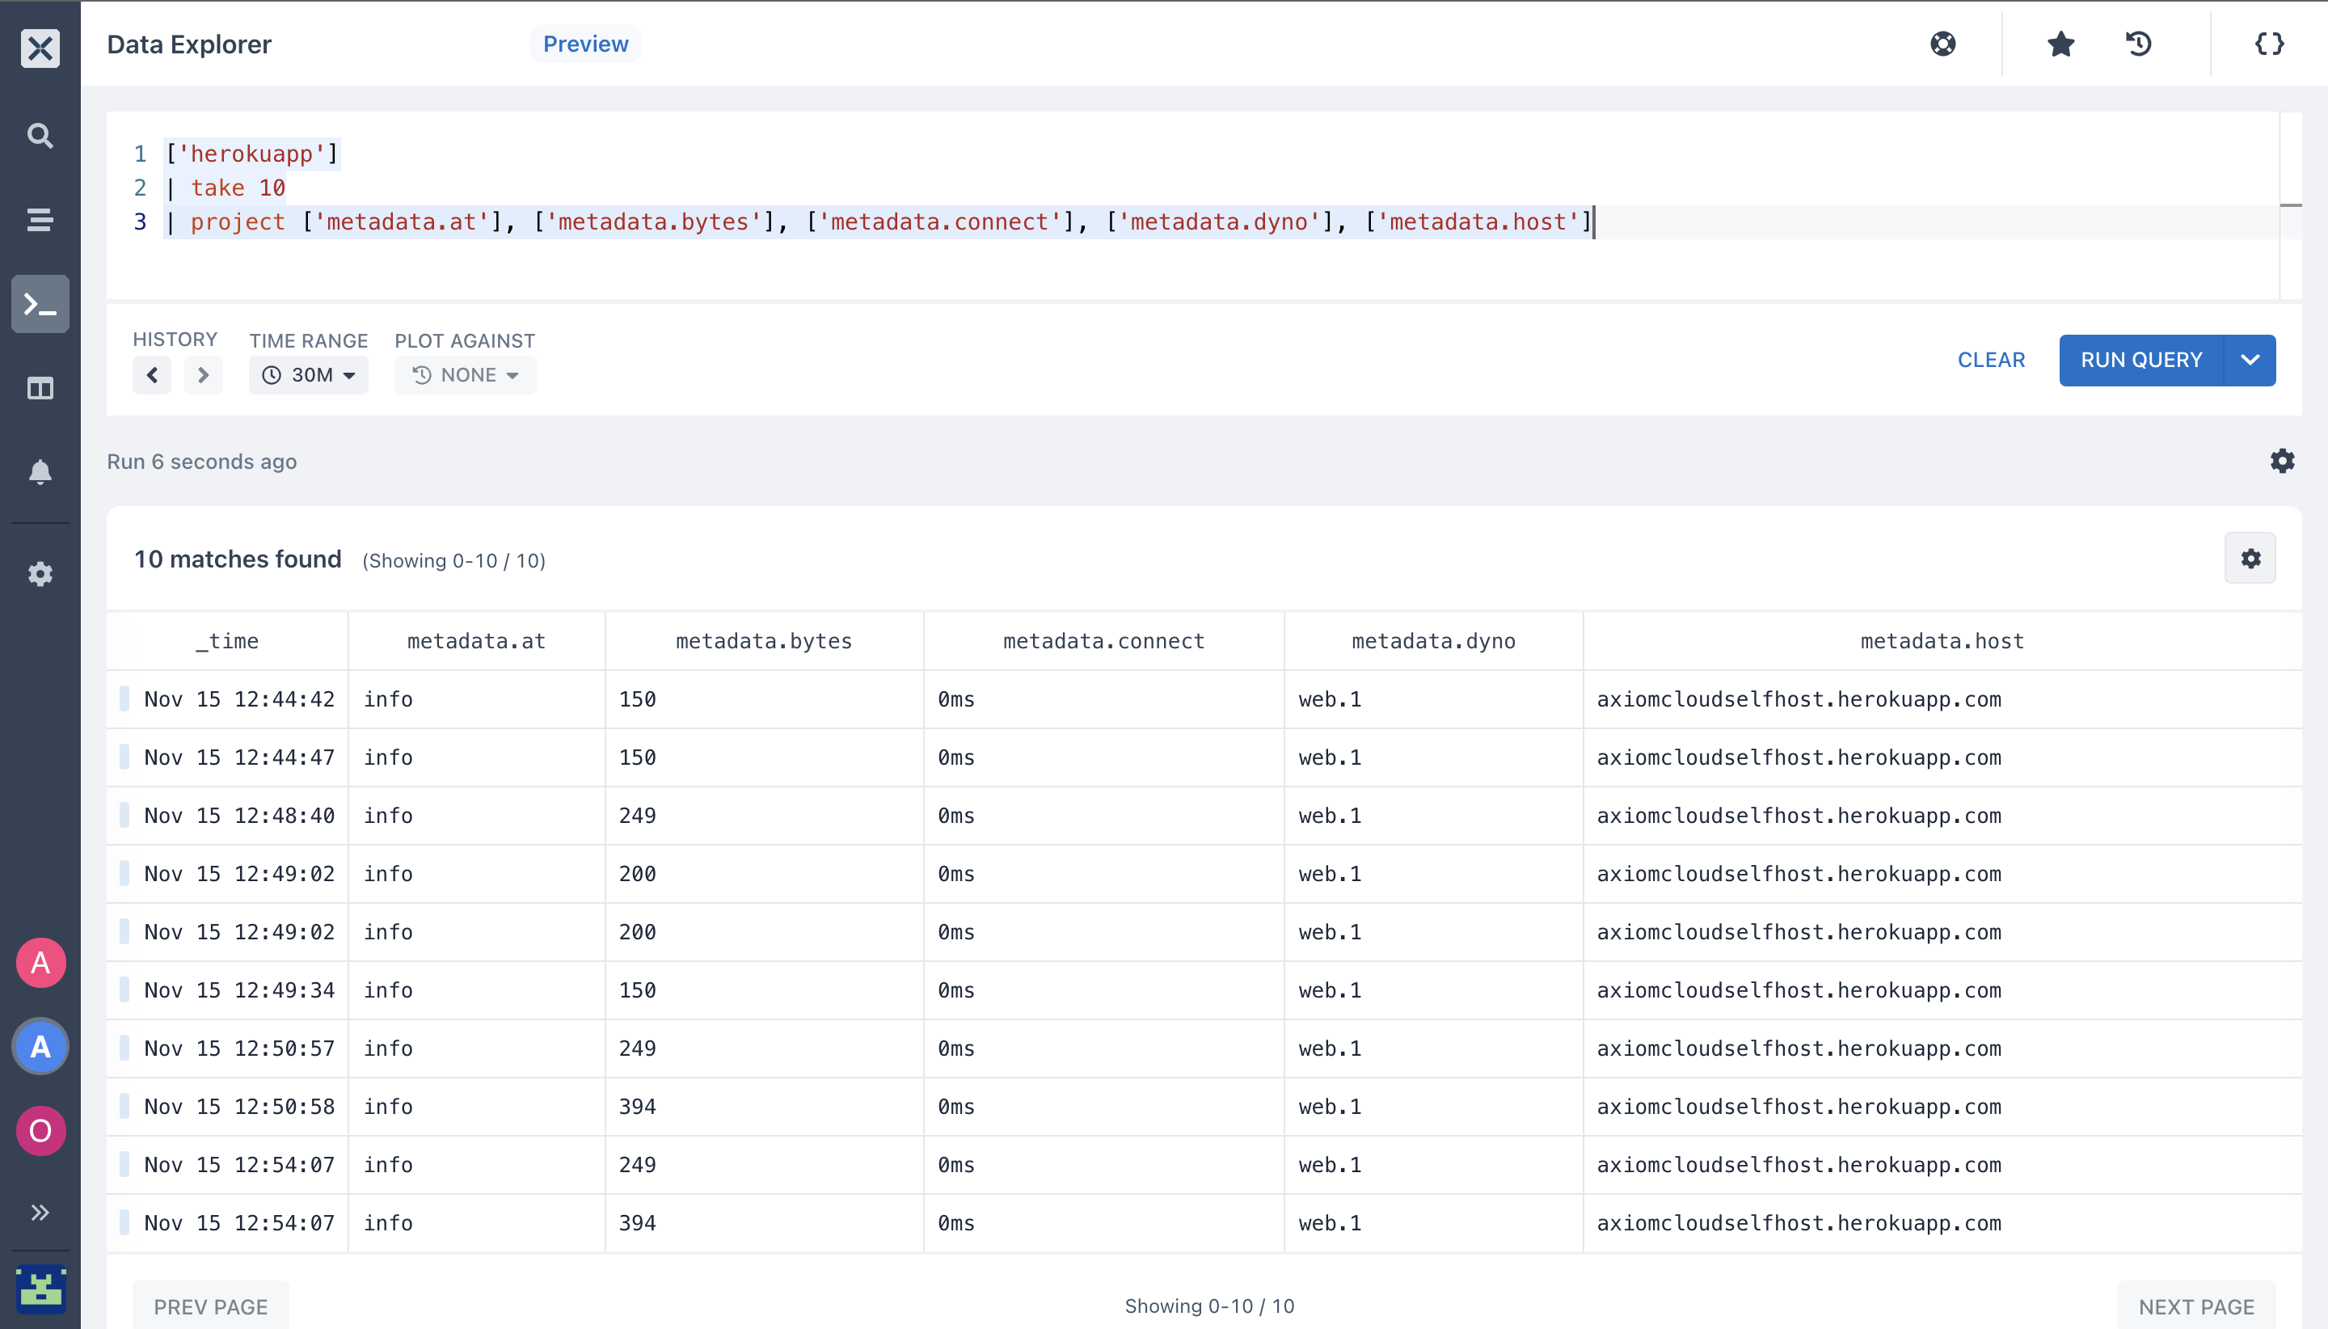Open the dashboards icon in sidebar
The width and height of the screenshot is (2328, 1329).
(x=40, y=389)
